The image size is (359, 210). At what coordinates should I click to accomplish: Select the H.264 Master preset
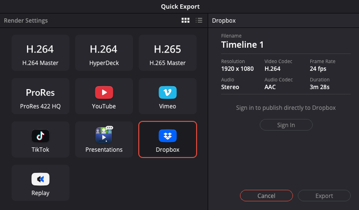[40, 53]
